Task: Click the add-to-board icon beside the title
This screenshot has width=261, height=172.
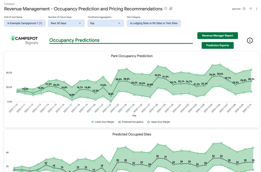Action: tap(171, 9)
